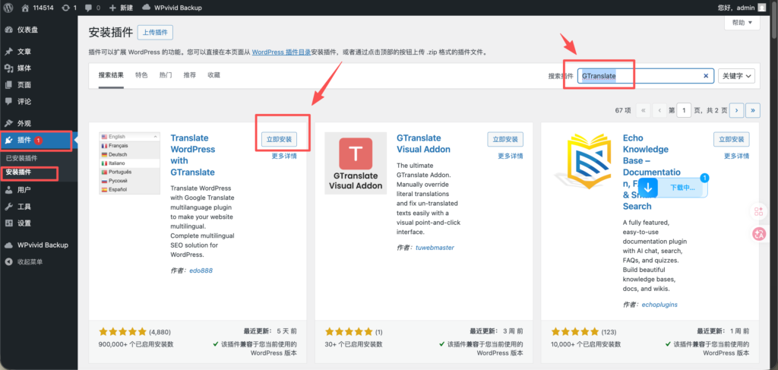Open 安装插件 submenu item
This screenshot has width=778, height=370.
[x=18, y=172]
